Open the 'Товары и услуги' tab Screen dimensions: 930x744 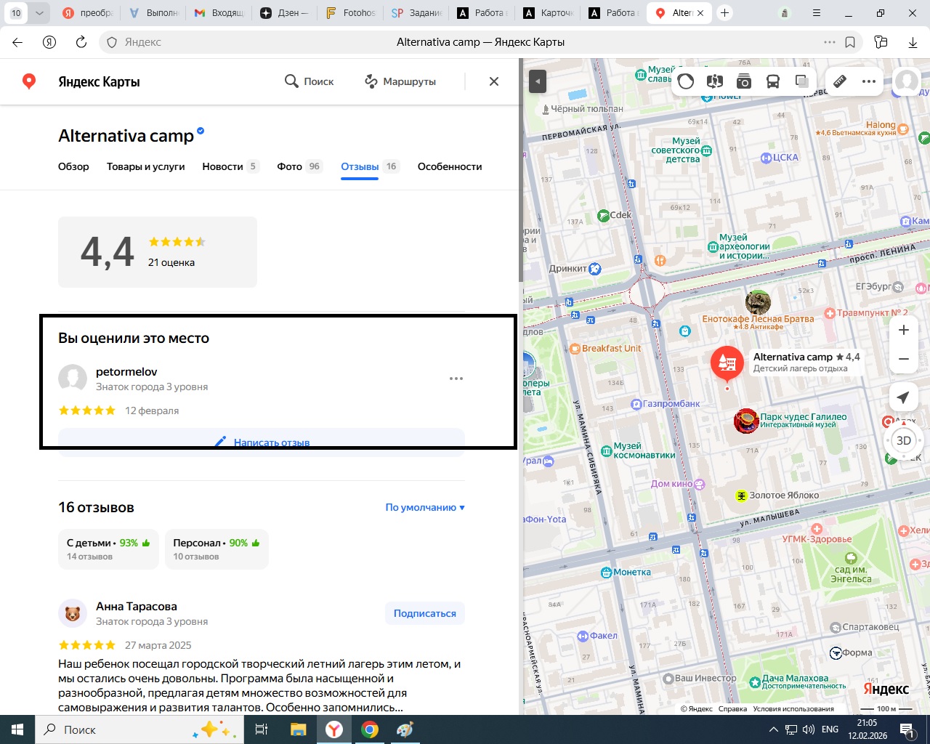[x=145, y=166]
